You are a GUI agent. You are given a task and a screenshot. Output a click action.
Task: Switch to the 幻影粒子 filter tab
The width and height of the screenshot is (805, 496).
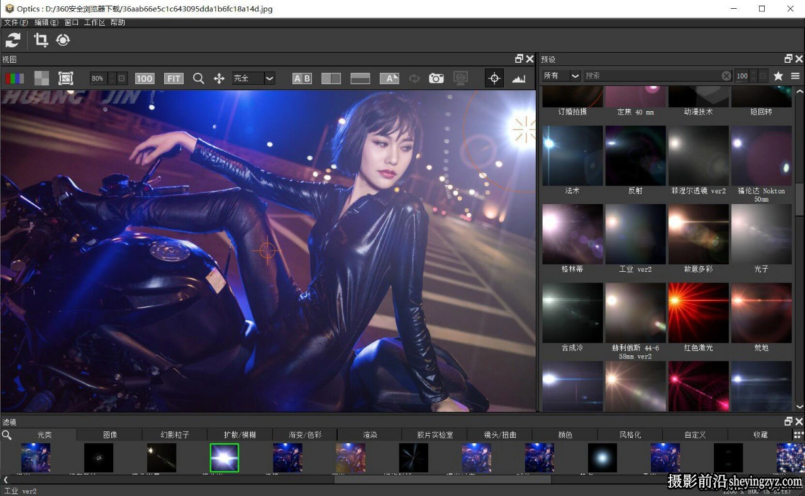(175, 434)
